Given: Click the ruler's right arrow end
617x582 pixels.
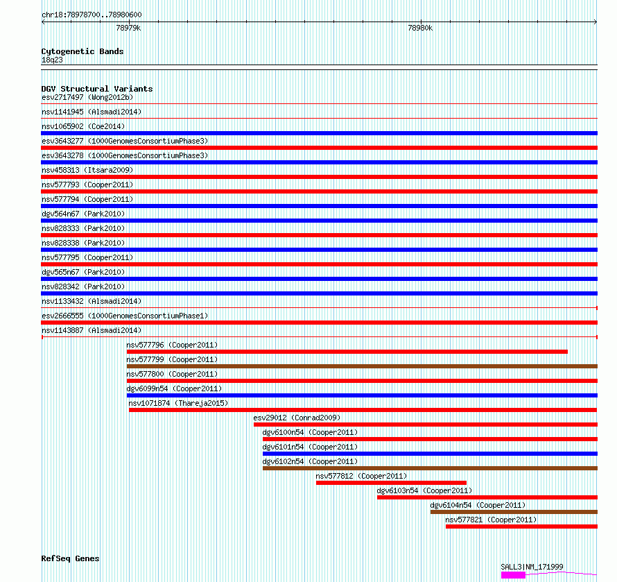Looking at the screenshot, I should coord(596,22).
